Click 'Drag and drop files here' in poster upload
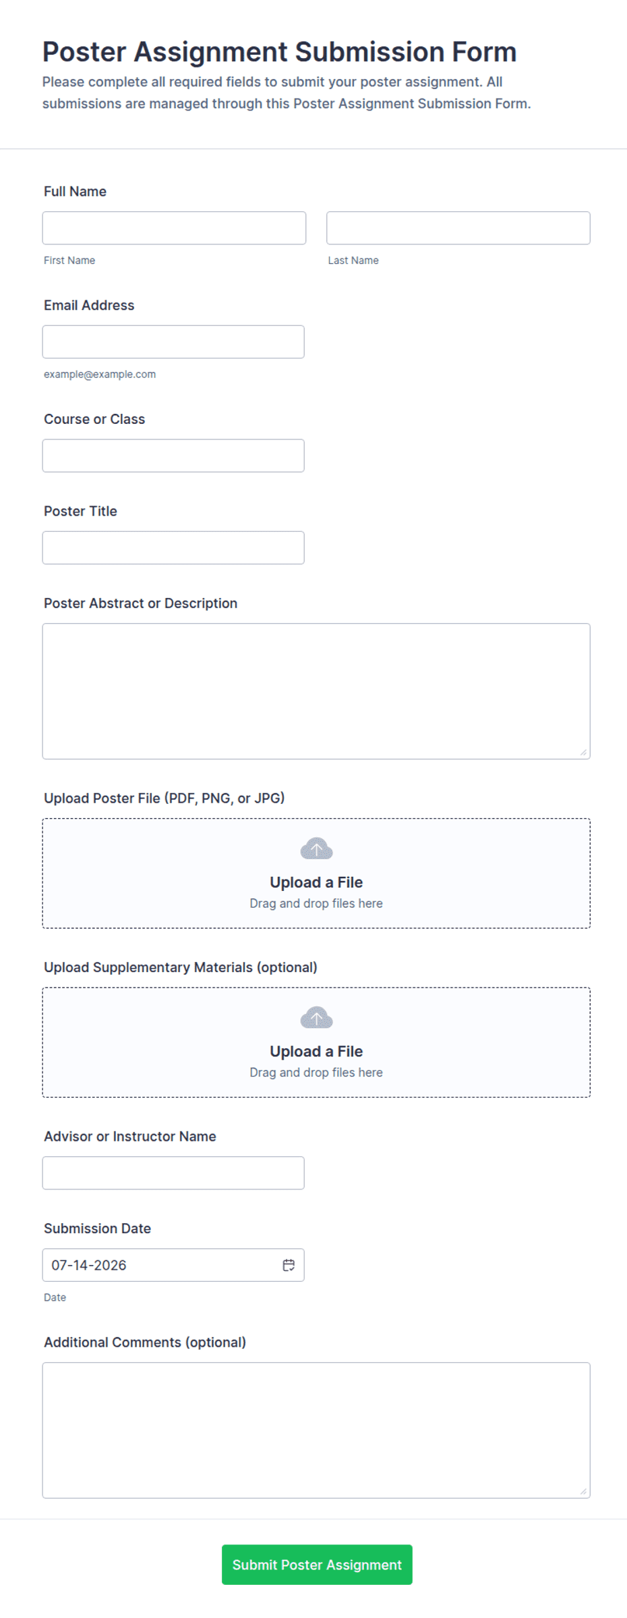The height and width of the screenshot is (1618, 627). (316, 903)
